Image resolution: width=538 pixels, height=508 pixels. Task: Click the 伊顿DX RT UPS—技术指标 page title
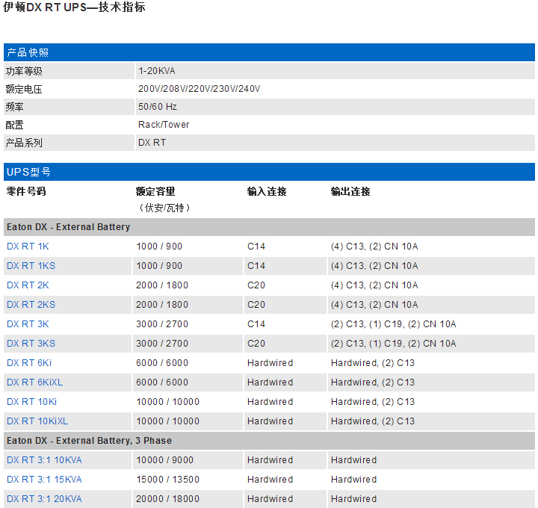75,8
